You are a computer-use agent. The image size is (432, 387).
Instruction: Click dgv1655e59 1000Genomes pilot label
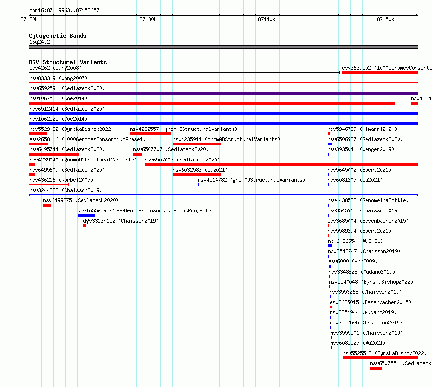[x=144, y=210]
